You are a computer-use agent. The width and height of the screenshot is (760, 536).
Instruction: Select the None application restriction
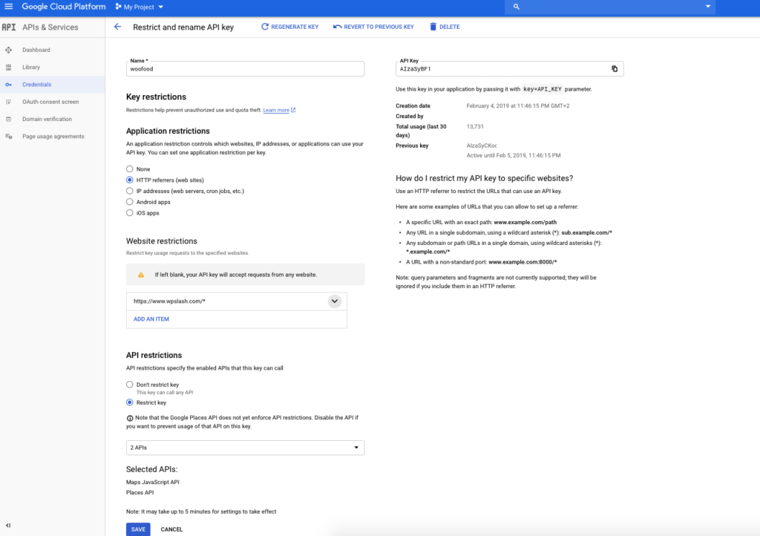pyautogui.click(x=129, y=169)
